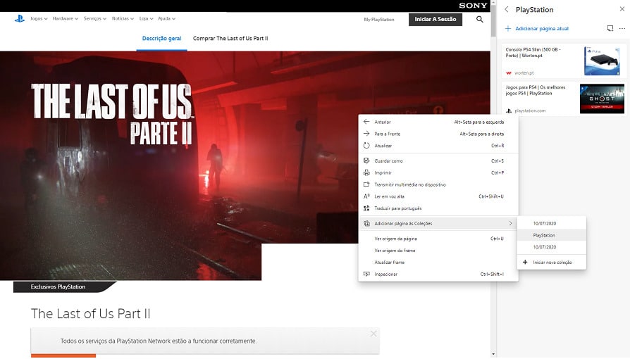Select Guardar como in context menu
Image resolution: width=630 pixels, height=359 pixels.
click(438, 160)
